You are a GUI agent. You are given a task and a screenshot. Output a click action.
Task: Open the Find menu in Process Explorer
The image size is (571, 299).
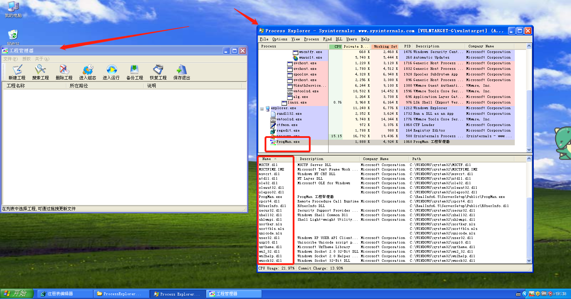[x=327, y=39]
